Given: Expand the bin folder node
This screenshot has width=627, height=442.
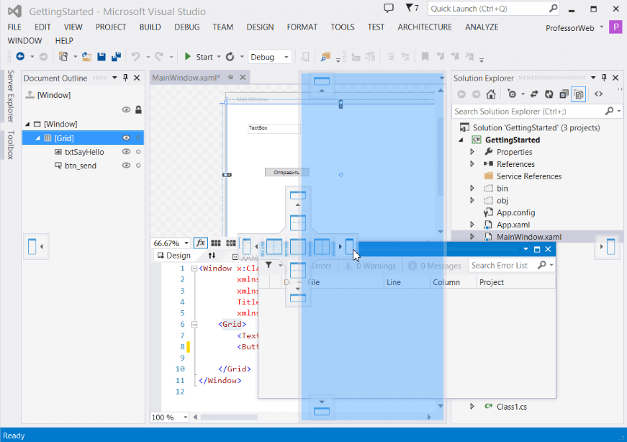Looking at the screenshot, I should [x=472, y=189].
